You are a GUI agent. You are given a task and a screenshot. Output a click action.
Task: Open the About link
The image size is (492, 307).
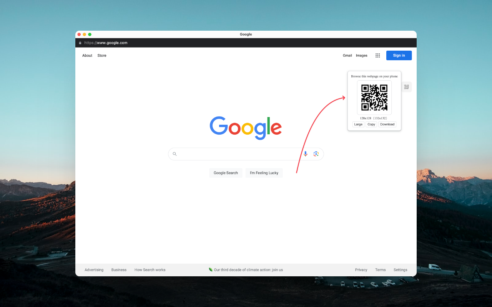click(x=87, y=56)
